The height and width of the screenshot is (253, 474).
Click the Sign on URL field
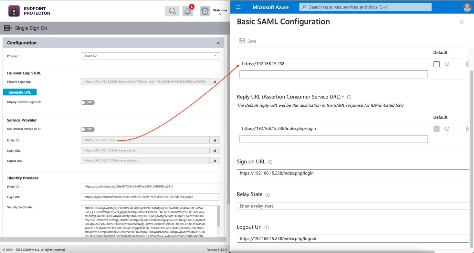[353, 173]
